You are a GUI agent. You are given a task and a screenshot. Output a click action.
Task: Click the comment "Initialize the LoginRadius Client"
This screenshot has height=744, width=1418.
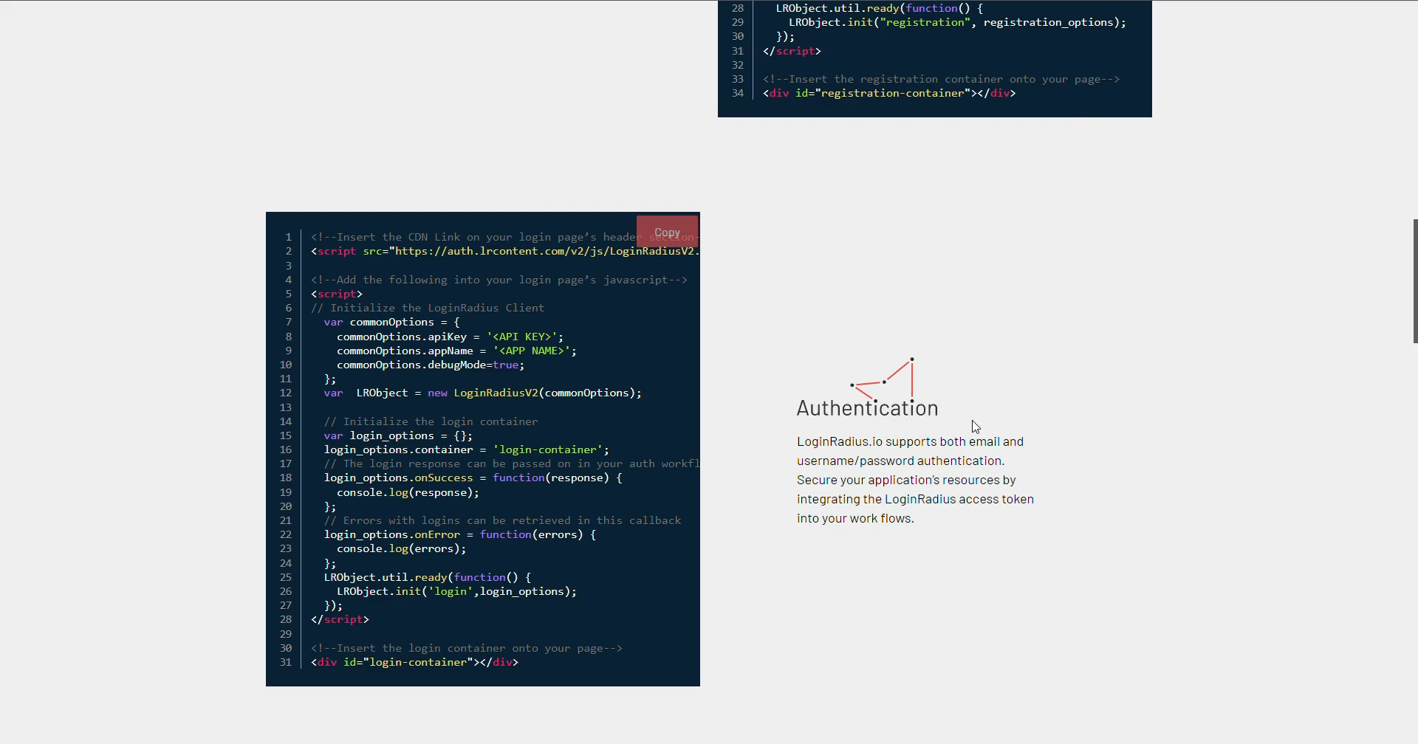[x=428, y=308]
